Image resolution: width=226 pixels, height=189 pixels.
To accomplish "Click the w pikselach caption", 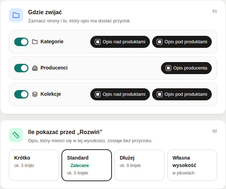I will pyautogui.click(x=183, y=173).
